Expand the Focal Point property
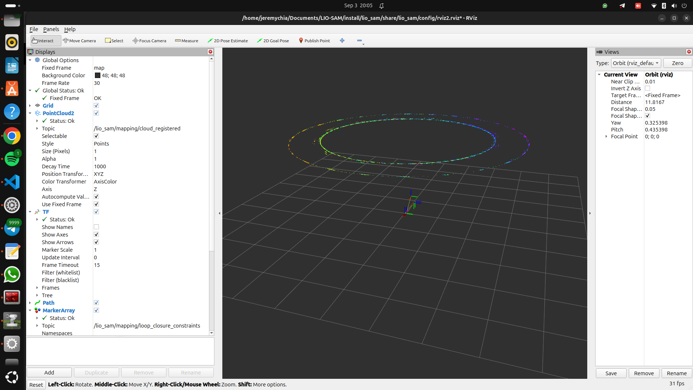 606,136
